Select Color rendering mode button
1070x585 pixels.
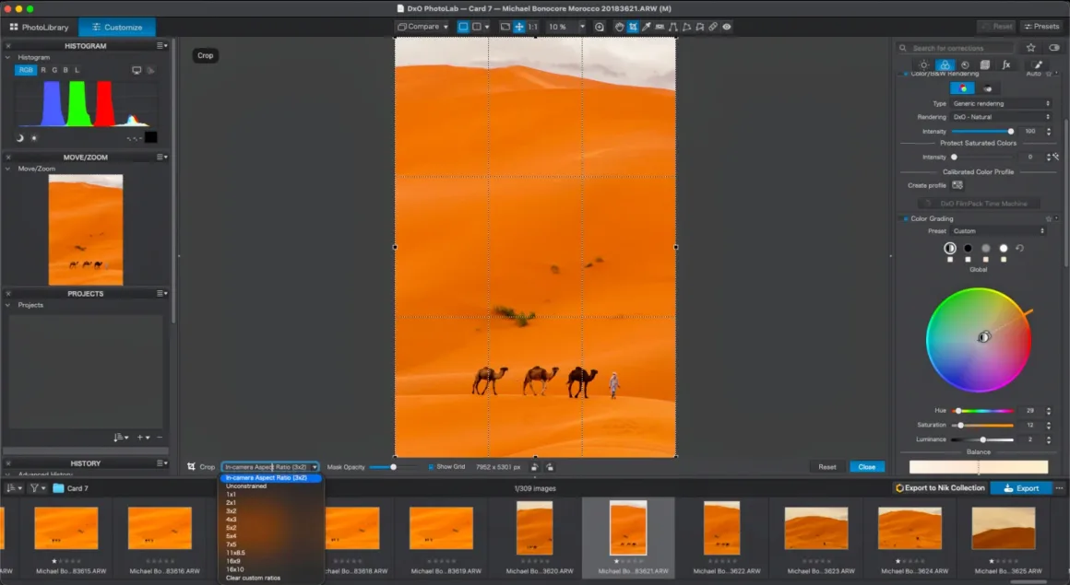click(962, 88)
